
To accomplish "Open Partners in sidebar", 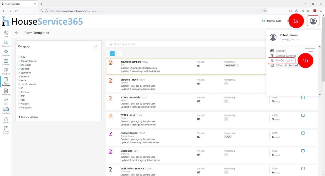I will [x=6, y=120].
